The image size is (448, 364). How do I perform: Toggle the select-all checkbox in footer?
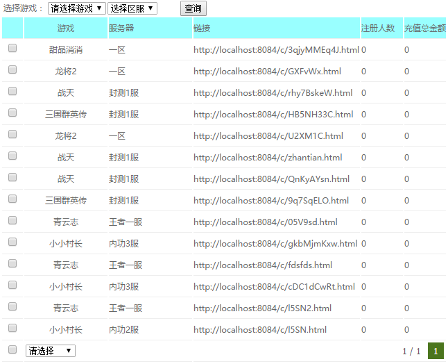[12, 349]
